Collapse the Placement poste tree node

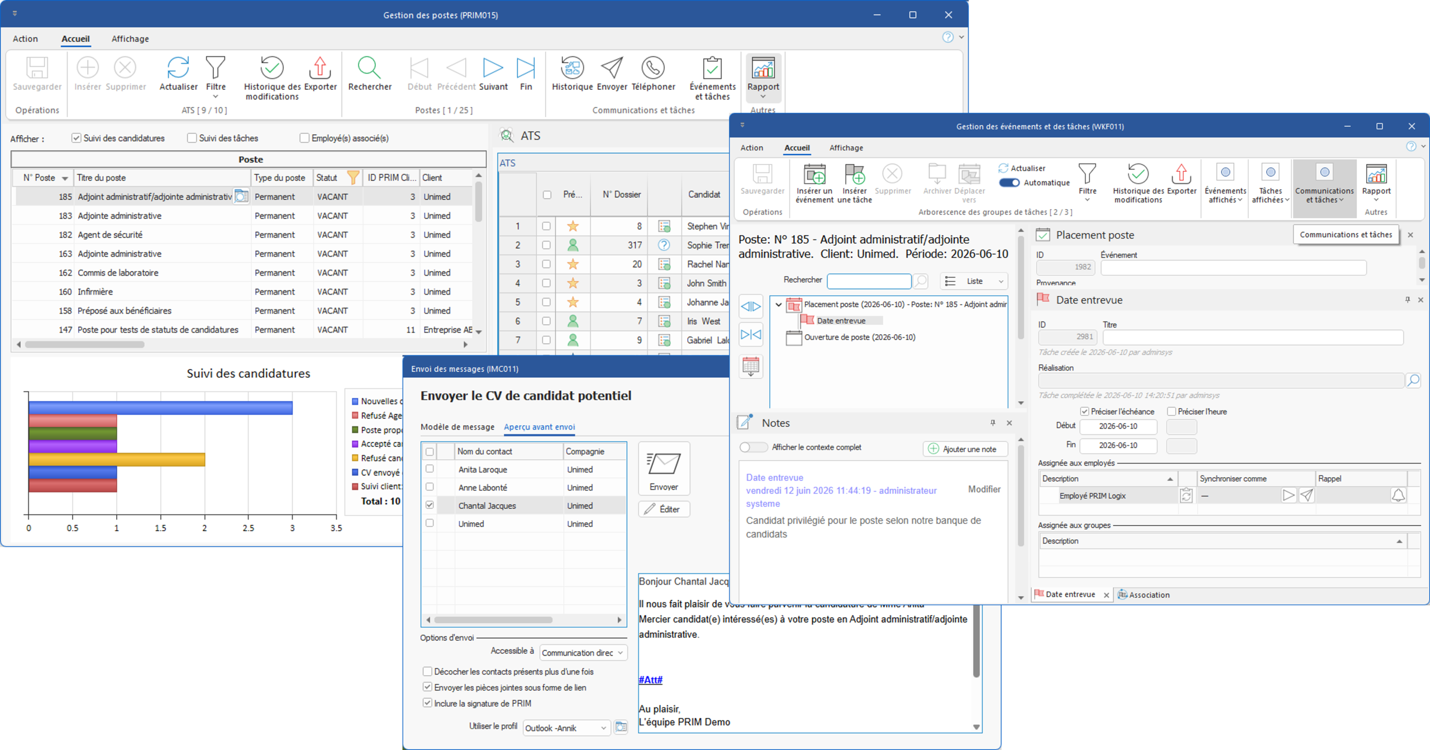[x=778, y=305]
